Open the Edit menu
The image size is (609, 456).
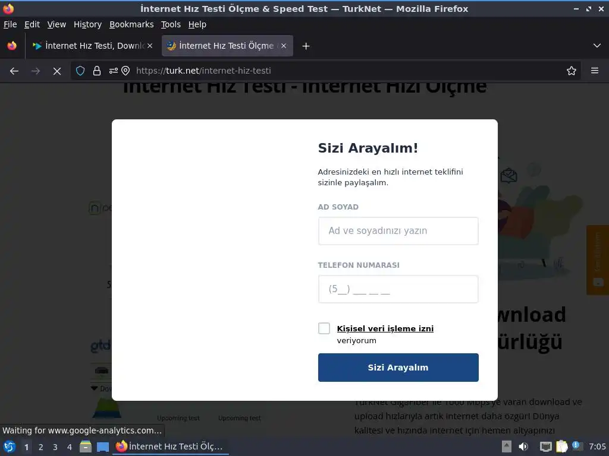(32, 24)
